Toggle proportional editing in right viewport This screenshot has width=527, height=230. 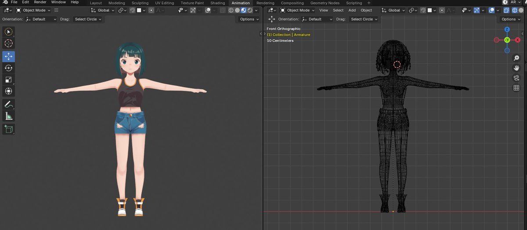442,10
